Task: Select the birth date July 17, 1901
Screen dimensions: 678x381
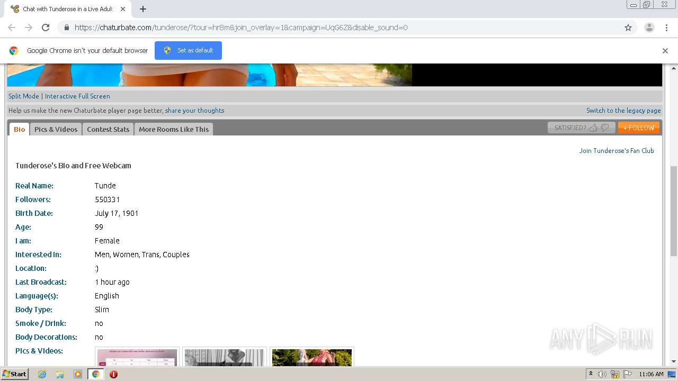Action: point(117,213)
